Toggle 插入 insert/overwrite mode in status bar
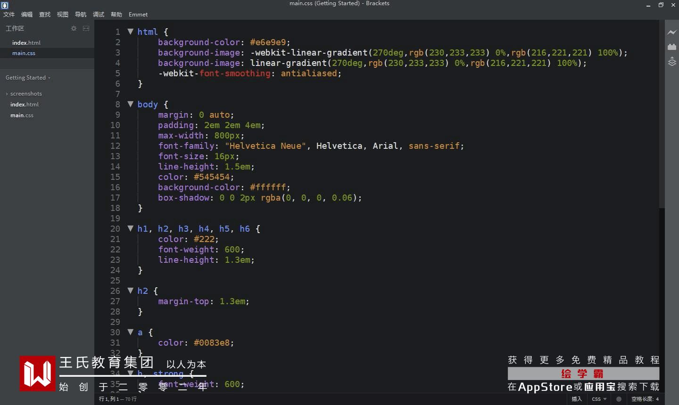This screenshot has height=405, width=679. [577, 399]
